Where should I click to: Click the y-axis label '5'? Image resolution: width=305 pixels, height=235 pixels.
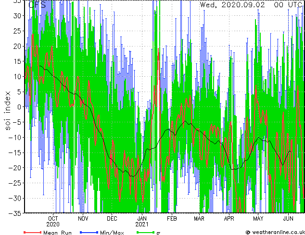click(x=19, y=92)
